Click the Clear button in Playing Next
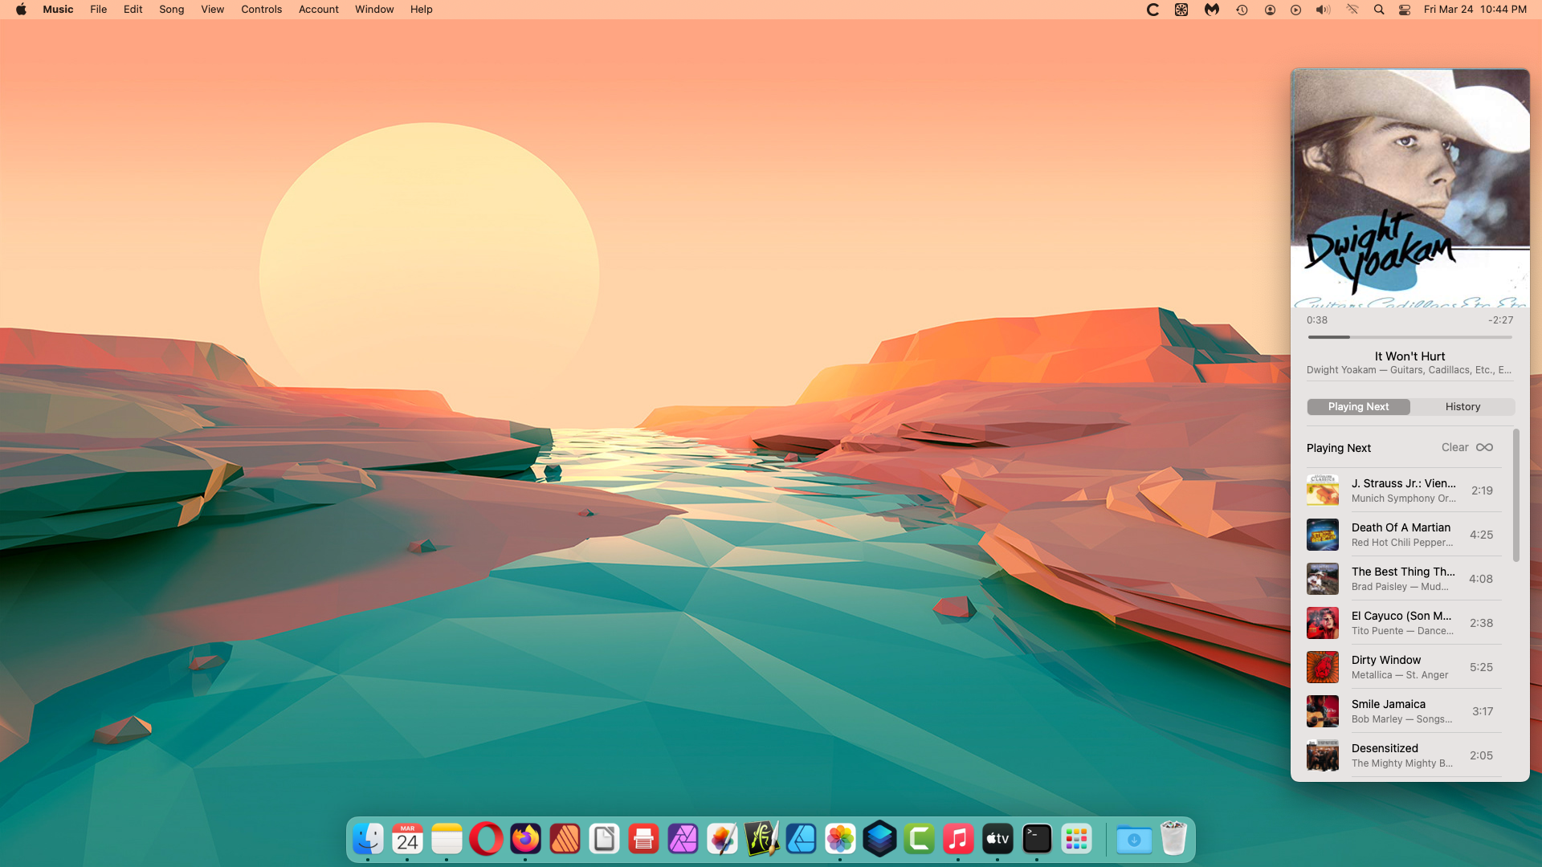The width and height of the screenshot is (1542, 867). pos(1454,447)
